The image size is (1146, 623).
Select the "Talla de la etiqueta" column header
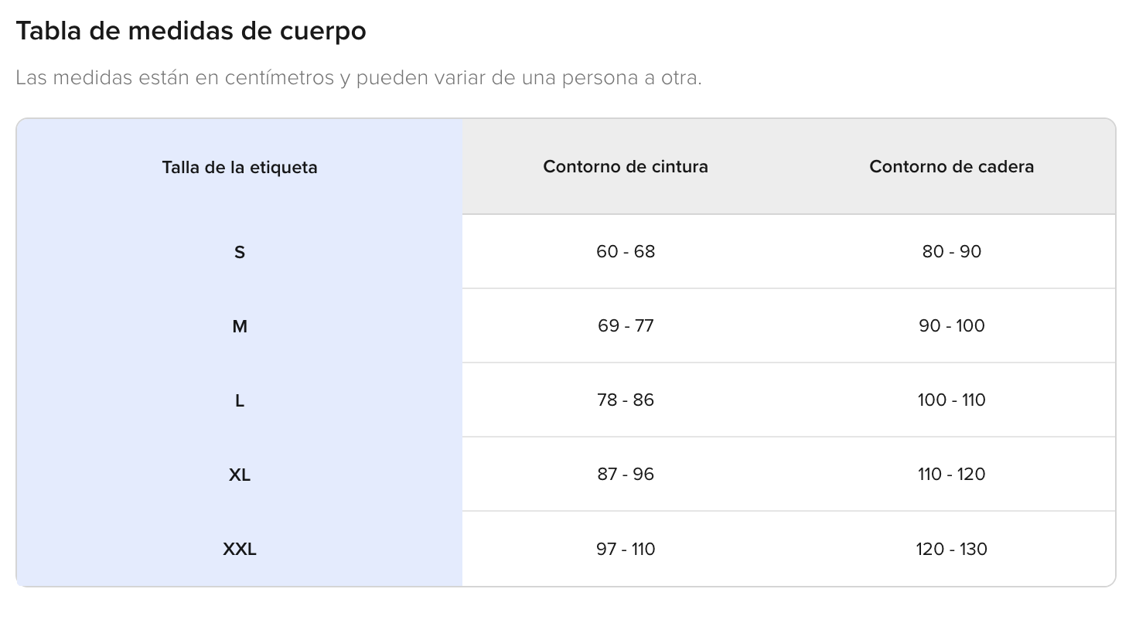[240, 167]
